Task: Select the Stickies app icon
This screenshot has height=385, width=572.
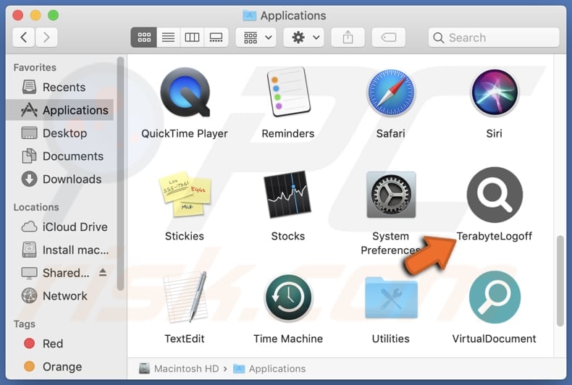Action: click(x=185, y=195)
